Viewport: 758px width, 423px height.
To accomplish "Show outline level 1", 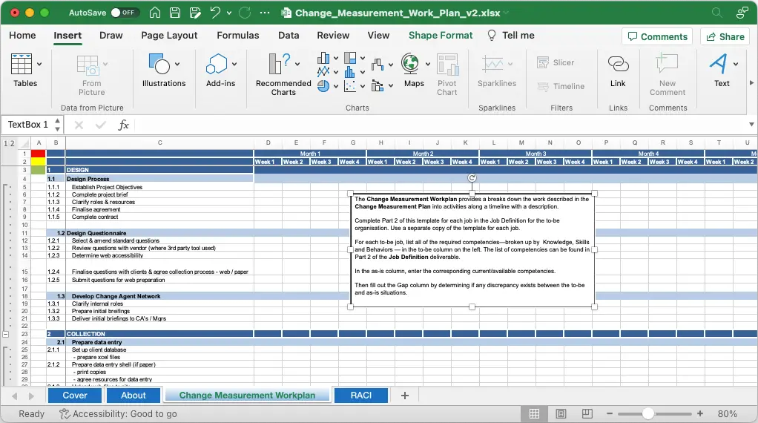I will click(x=6, y=143).
